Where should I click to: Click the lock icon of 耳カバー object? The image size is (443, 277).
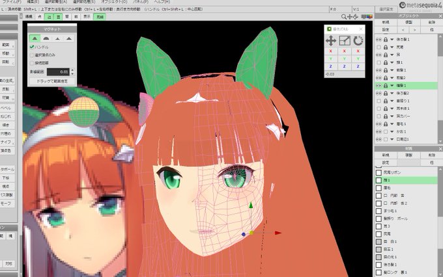(x=386, y=116)
